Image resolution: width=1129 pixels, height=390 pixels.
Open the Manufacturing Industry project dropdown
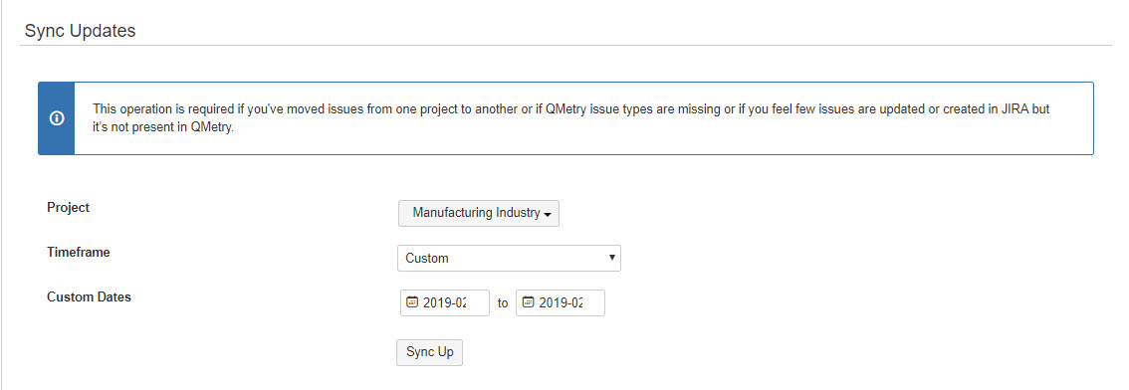click(479, 213)
